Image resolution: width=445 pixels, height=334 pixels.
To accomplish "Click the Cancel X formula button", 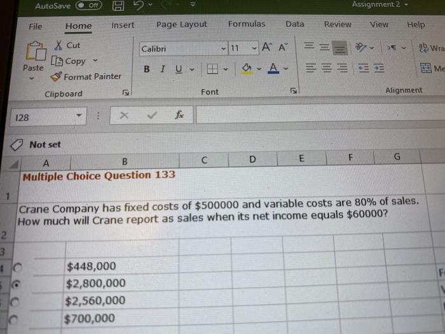I will (x=124, y=115).
